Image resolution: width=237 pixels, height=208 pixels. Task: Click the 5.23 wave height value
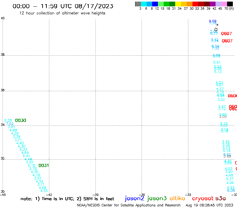[x=226, y=148]
